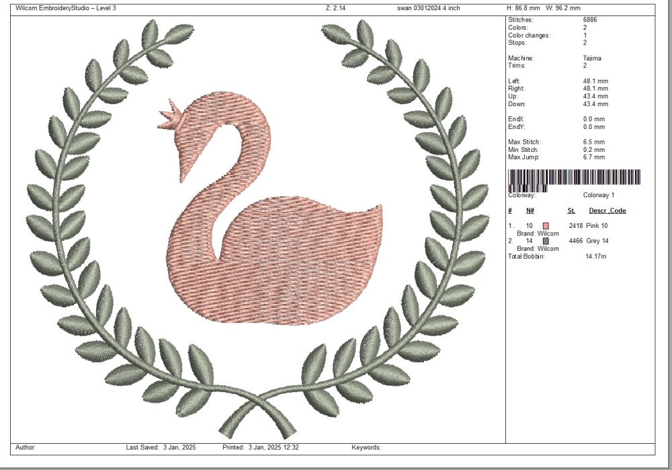Click the 'St.' column header

571,210
